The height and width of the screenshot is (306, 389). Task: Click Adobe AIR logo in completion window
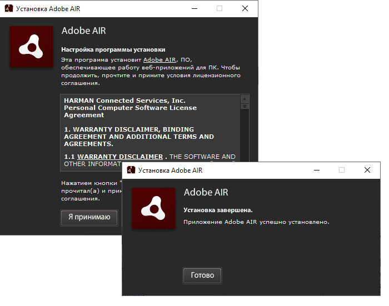coord(153,208)
